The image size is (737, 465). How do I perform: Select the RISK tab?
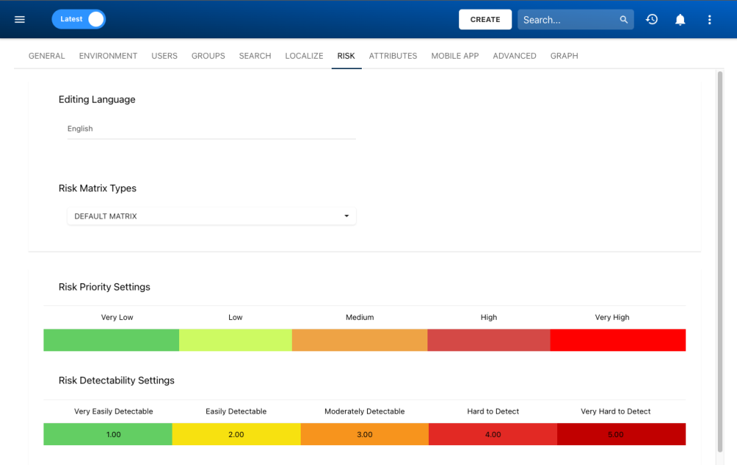pyautogui.click(x=346, y=56)
